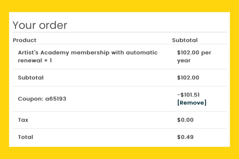Image resolution: width=239 pixels, height=159 pixels.
Task: Click the coupon code a65193 text
Action: [56, 99]
